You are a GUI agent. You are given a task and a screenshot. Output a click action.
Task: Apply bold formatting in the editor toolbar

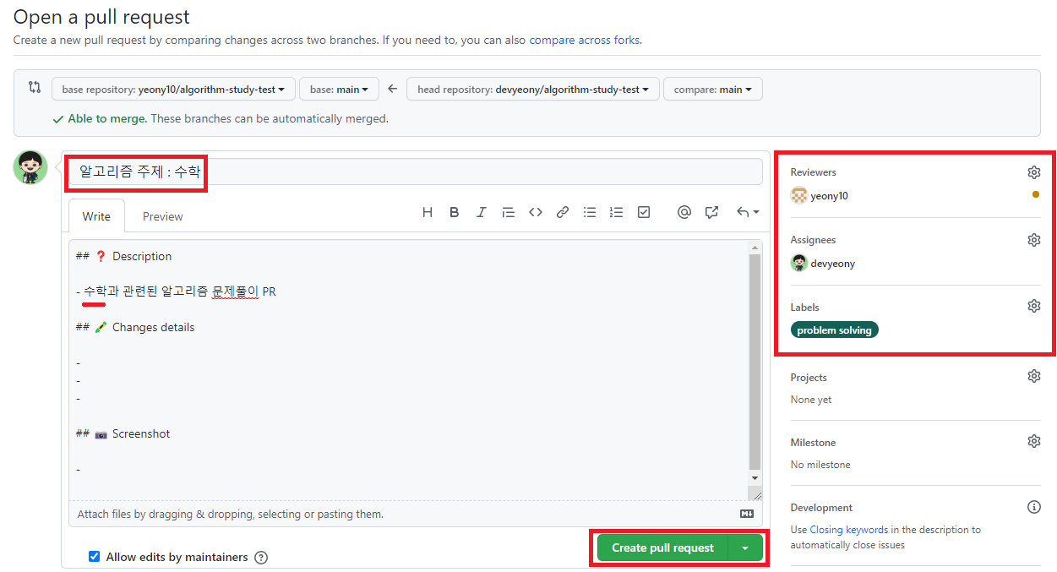click(455, 212)
